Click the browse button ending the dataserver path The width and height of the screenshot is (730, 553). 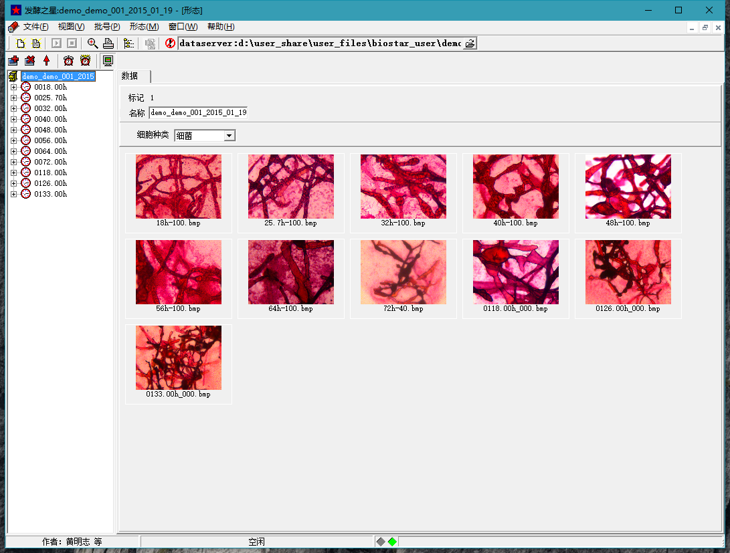coord(470,43)
